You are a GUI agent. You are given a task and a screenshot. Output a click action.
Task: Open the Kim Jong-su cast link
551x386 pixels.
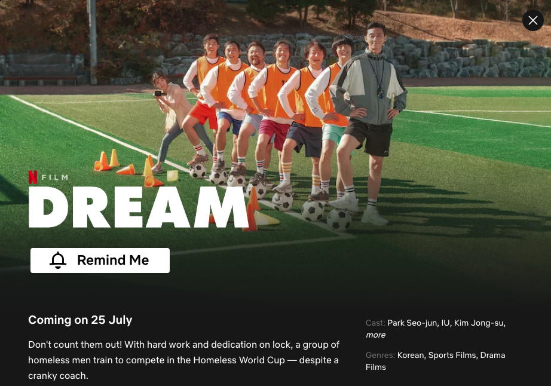(x=479, y=323)
